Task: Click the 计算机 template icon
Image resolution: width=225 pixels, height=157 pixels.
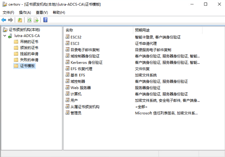Action: [67, 94]
